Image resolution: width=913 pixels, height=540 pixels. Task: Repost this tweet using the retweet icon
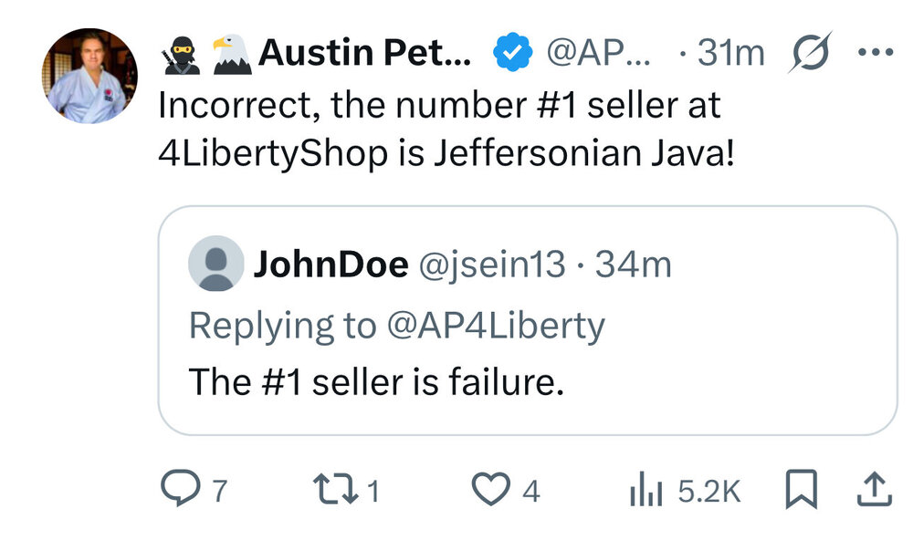click(x=336, y=492)
